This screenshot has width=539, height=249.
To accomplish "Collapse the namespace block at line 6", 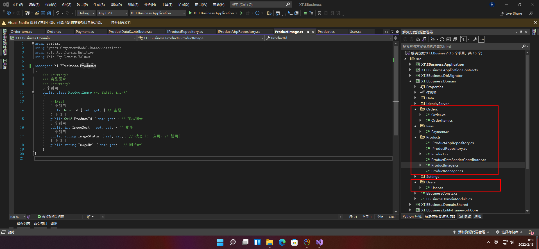I will pos(33,66).
